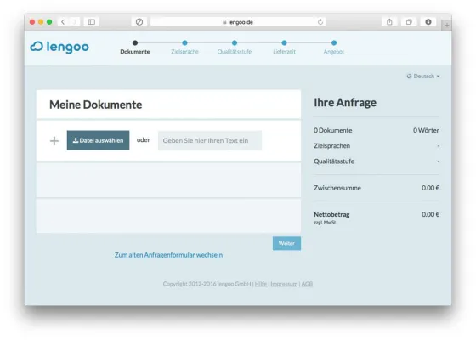Open Zum alten Anfragenformular wechseln link

coord(168,255)
